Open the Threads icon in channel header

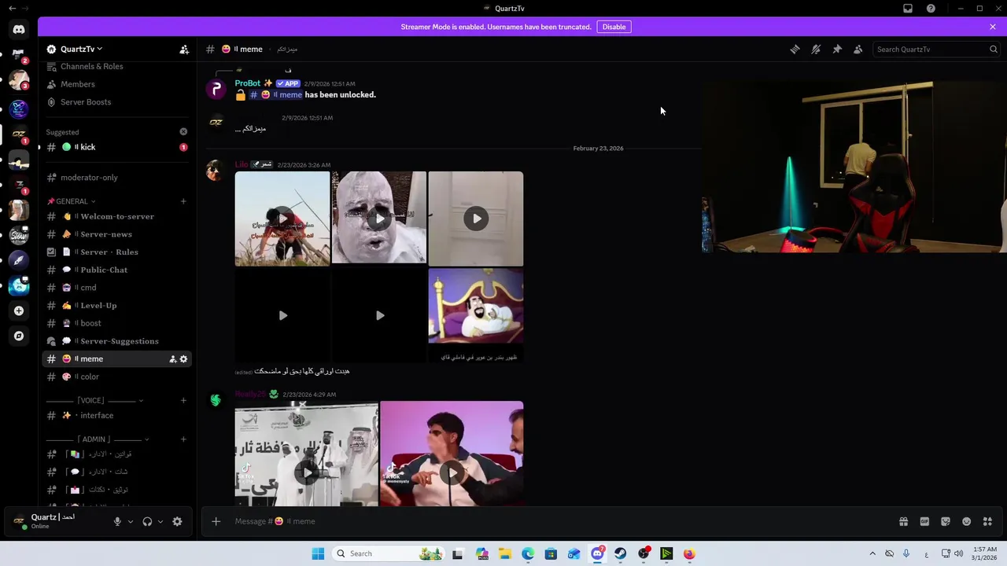(795, 49)
